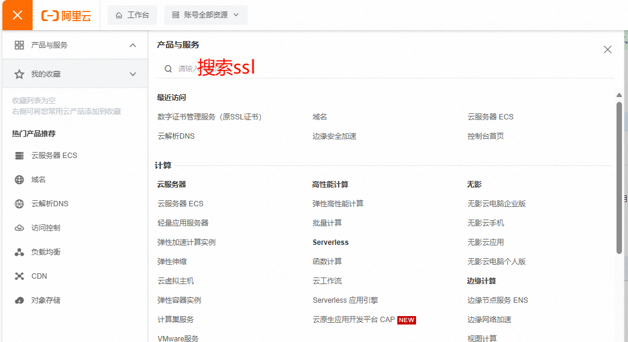The width and height of the screenshot is (628, 342).
Task: Collapse the 产品与服务 section chevron
Action: point(133,45)
